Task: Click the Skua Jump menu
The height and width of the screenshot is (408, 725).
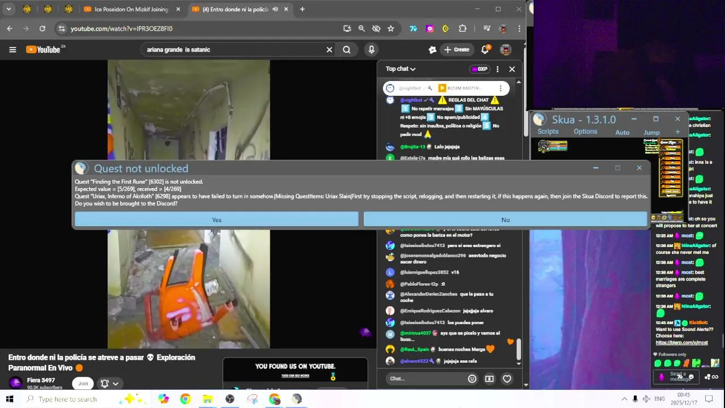Action: (651, 133)
